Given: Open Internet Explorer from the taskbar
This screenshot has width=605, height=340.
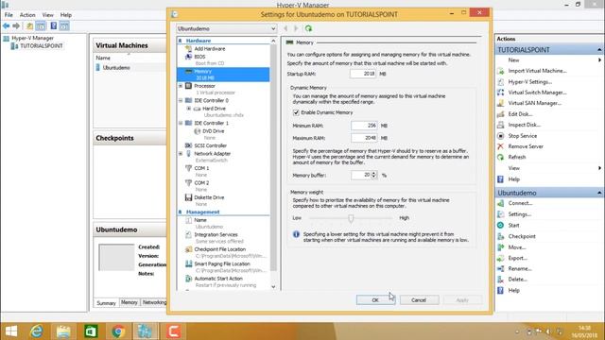Looking at the screenshot, I should [37, 331].
